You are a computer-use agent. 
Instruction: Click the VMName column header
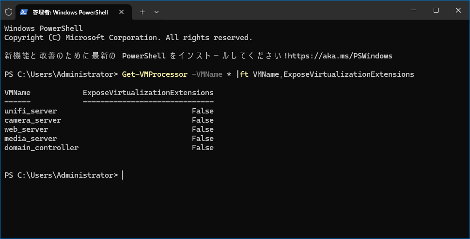click(17, 92)
